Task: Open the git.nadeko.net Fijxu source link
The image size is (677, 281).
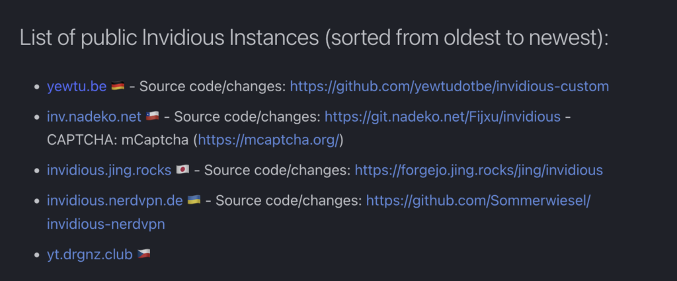Action: 442,117
